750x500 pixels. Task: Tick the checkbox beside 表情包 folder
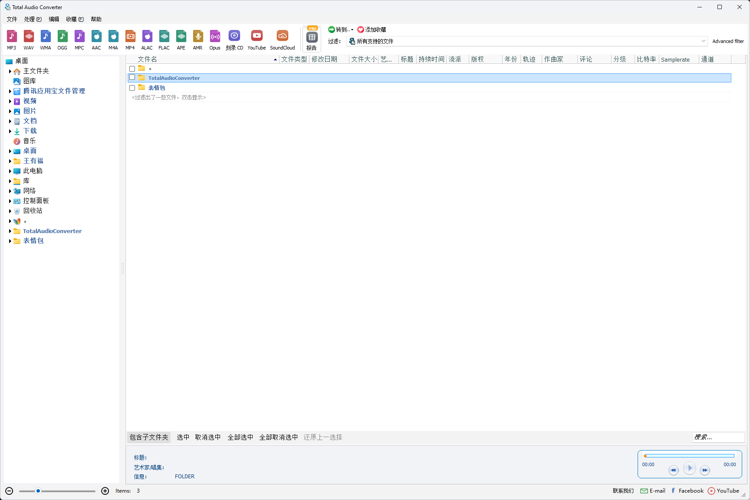click(132, 88)
